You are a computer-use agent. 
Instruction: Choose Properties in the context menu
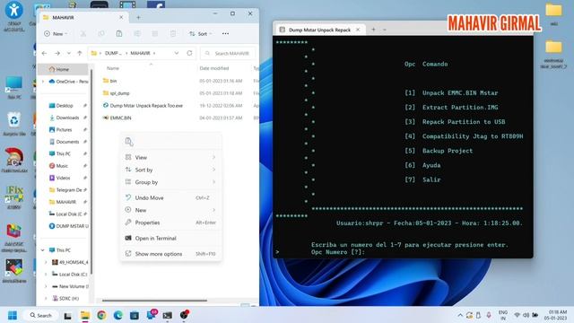tap(170, 223)
